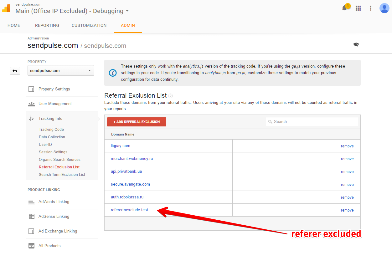Open the sendpulse.com property dropdown
This screenshot has width=392, height=256.
(x=61, y=70)
